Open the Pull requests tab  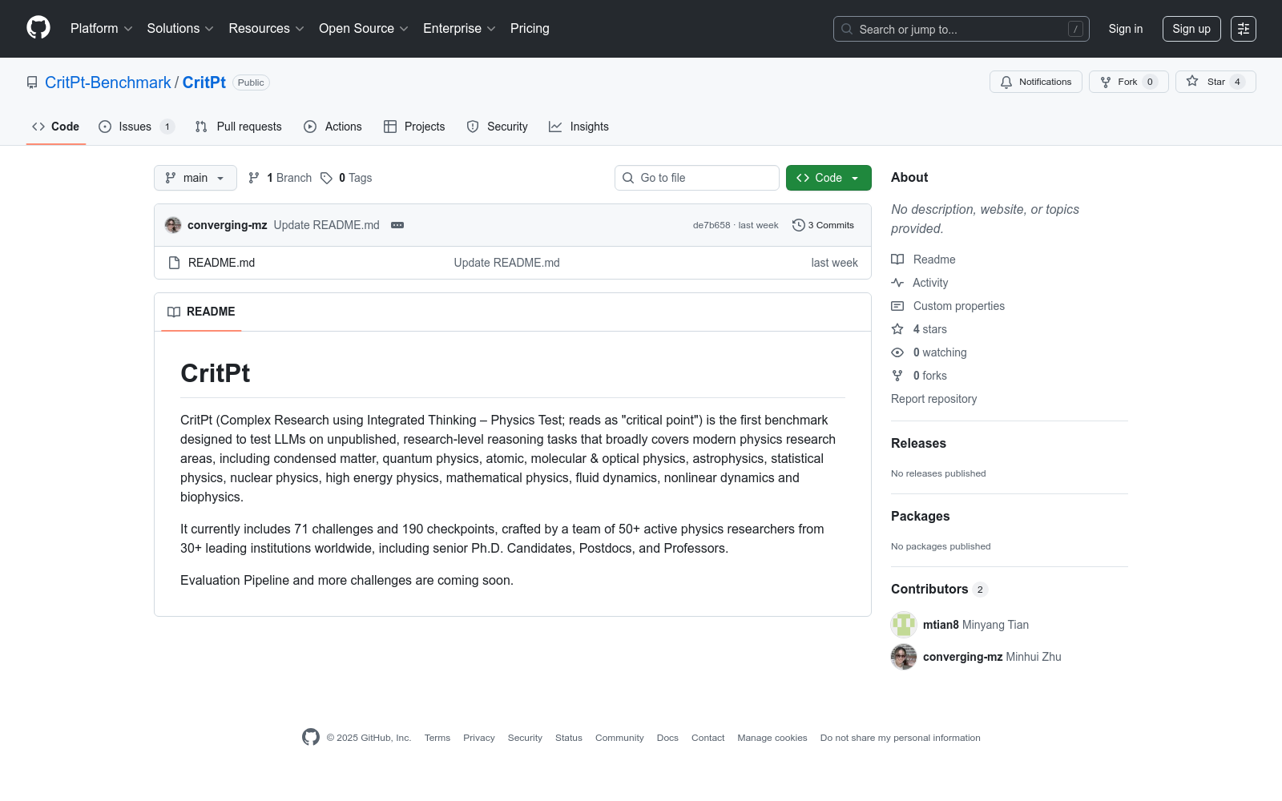click(x=238, y=127)
